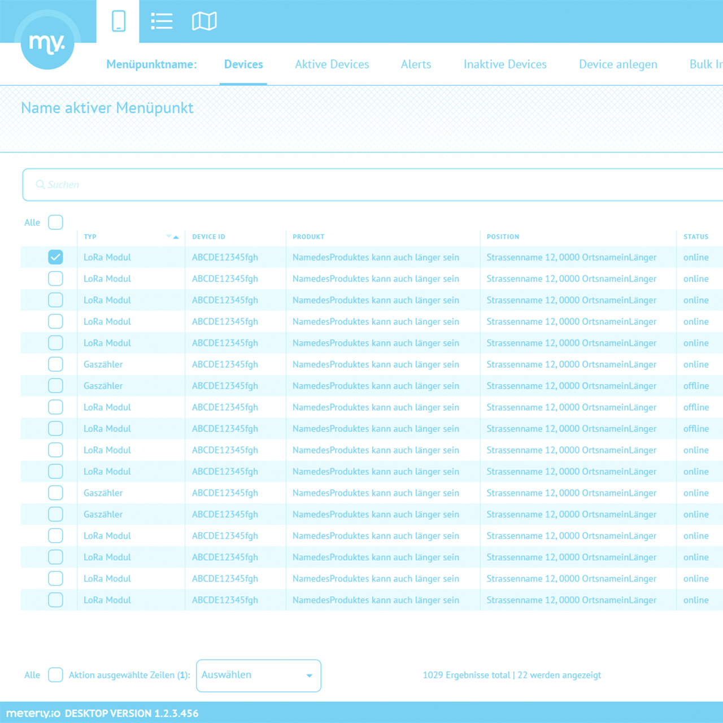Switch to the list view icon

[x=162, y=21]
